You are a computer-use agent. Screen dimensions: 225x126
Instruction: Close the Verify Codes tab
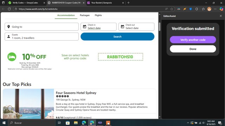coord(44,3)
